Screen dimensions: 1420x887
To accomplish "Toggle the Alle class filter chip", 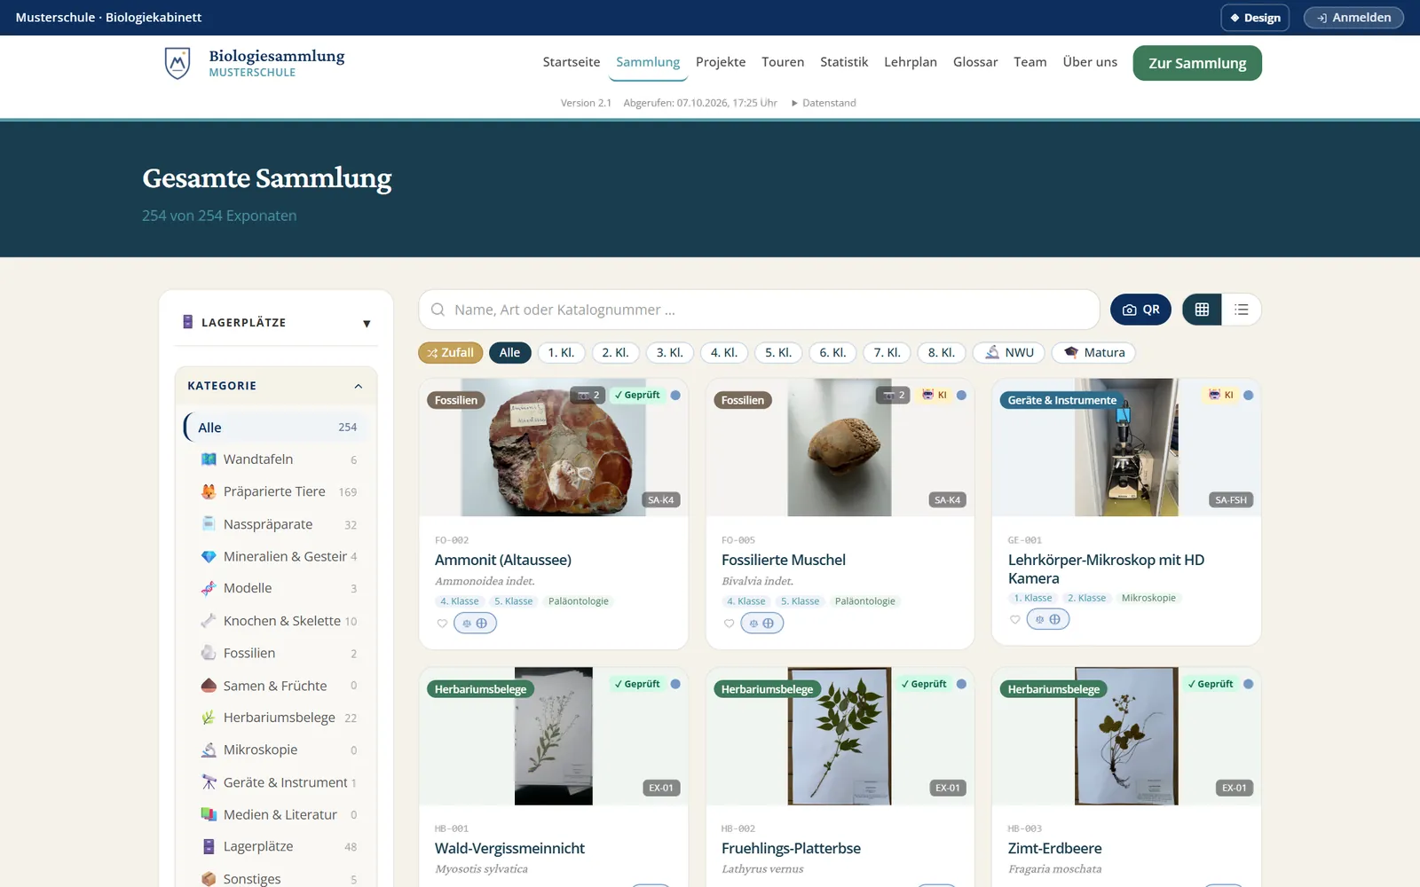I will 509,352.
